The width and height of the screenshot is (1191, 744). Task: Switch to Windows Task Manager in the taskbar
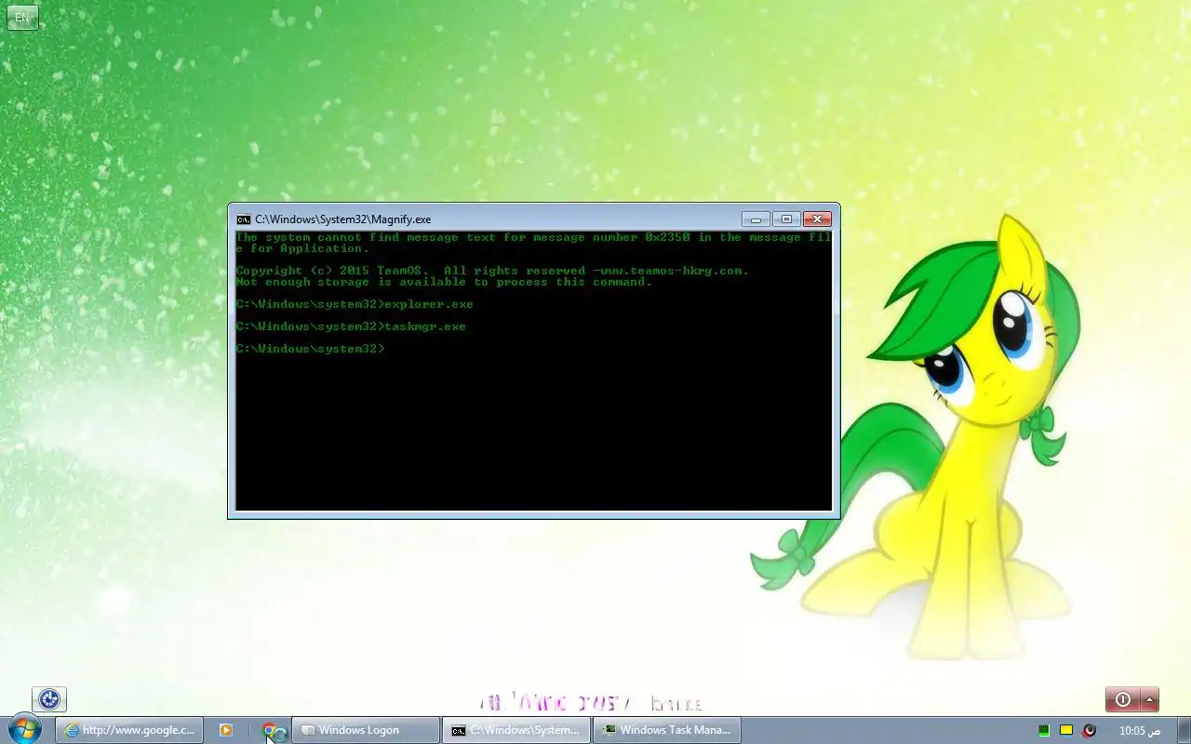(667, 730)
